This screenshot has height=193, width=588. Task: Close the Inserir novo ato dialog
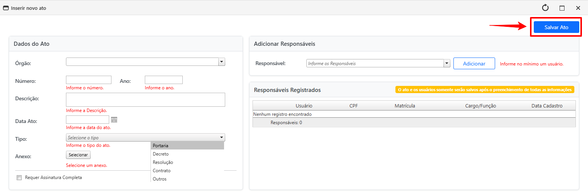click(x=578, y=8)
